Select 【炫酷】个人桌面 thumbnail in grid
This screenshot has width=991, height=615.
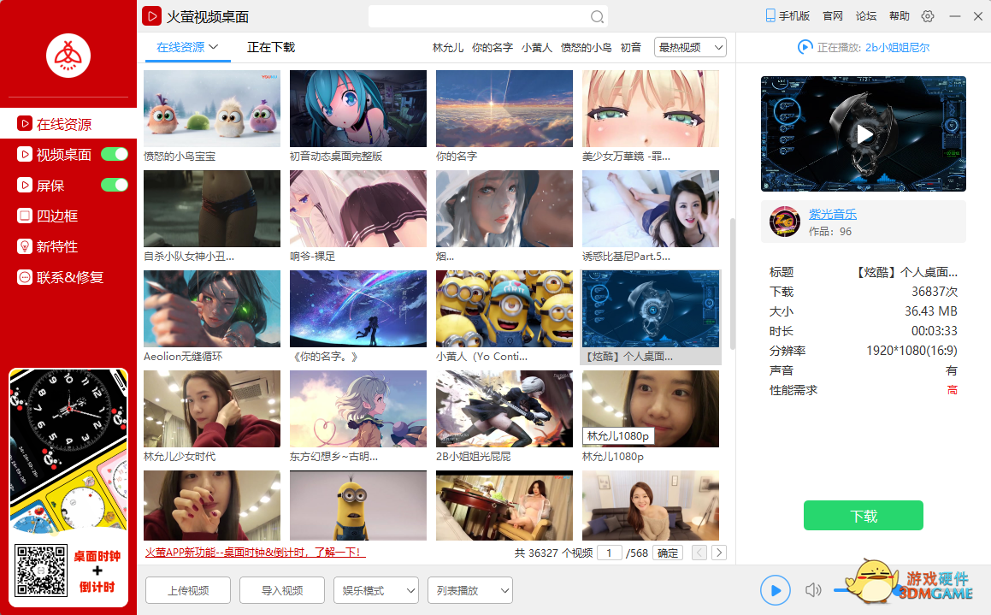click(x=651, y=309)
